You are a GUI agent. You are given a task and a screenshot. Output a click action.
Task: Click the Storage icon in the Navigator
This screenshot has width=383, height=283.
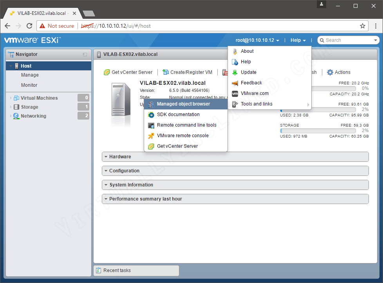pos(16,107)
